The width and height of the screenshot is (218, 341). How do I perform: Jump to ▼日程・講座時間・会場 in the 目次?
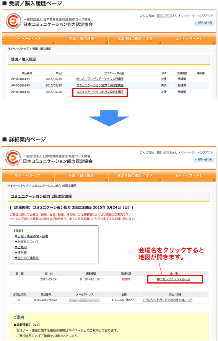31,236
